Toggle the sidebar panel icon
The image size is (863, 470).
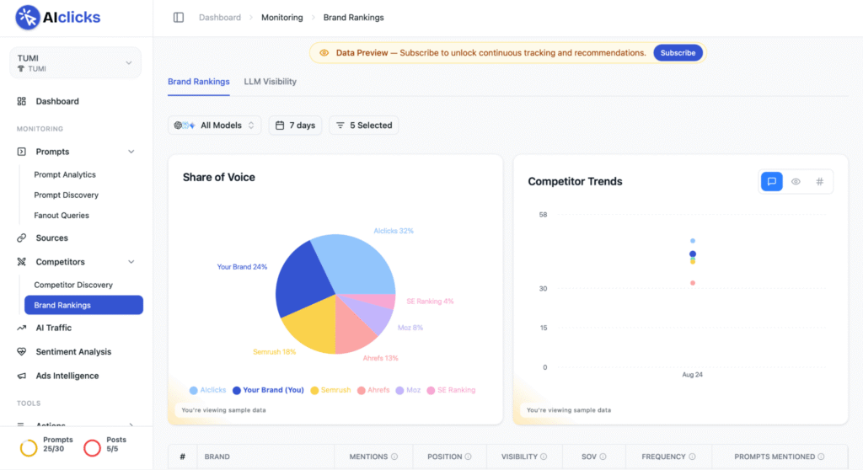tap(179, 18)
